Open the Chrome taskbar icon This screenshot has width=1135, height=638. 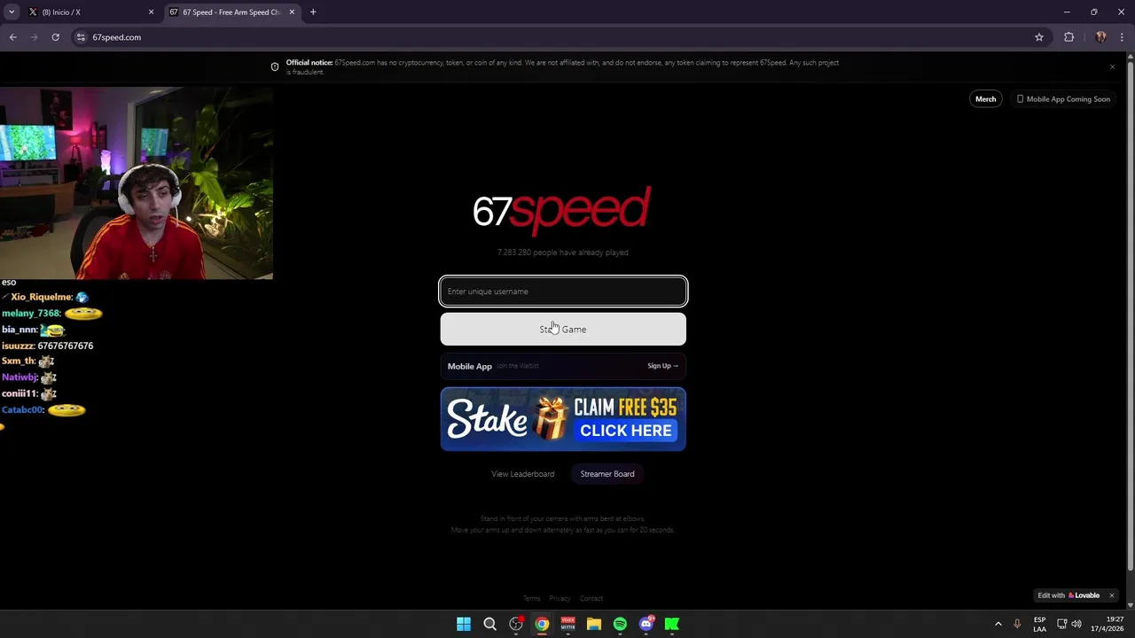click(542, 624)
